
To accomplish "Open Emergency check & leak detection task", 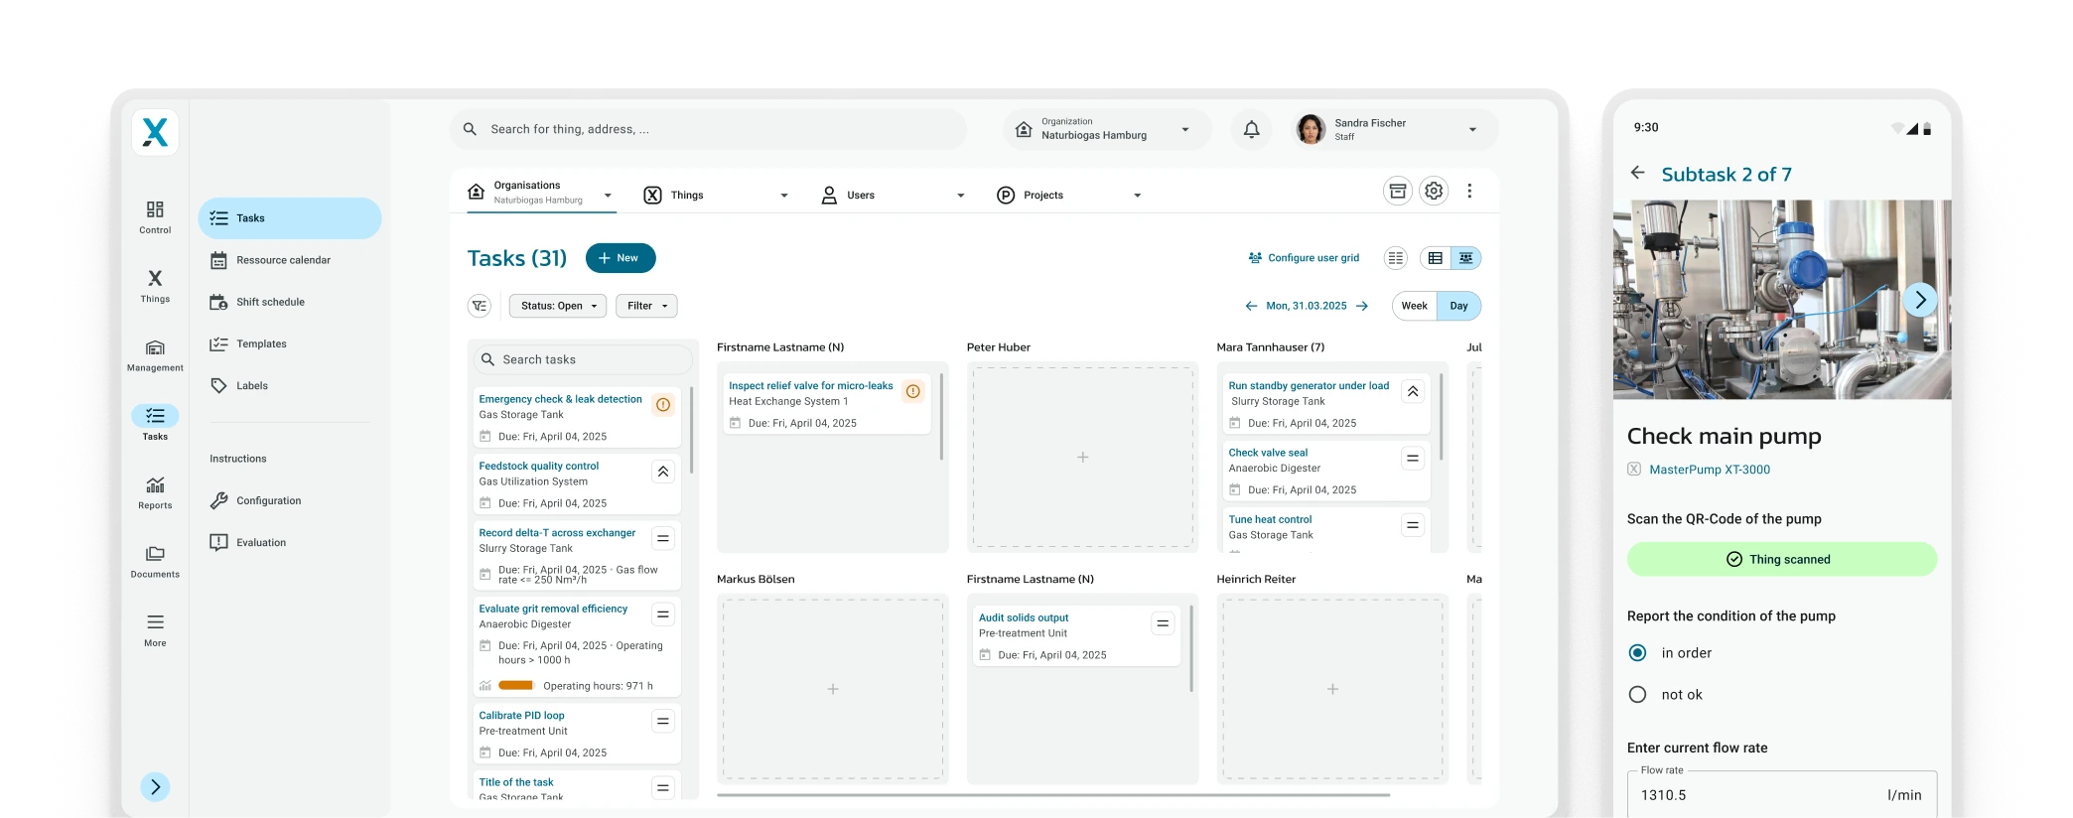I will [560, 399].
